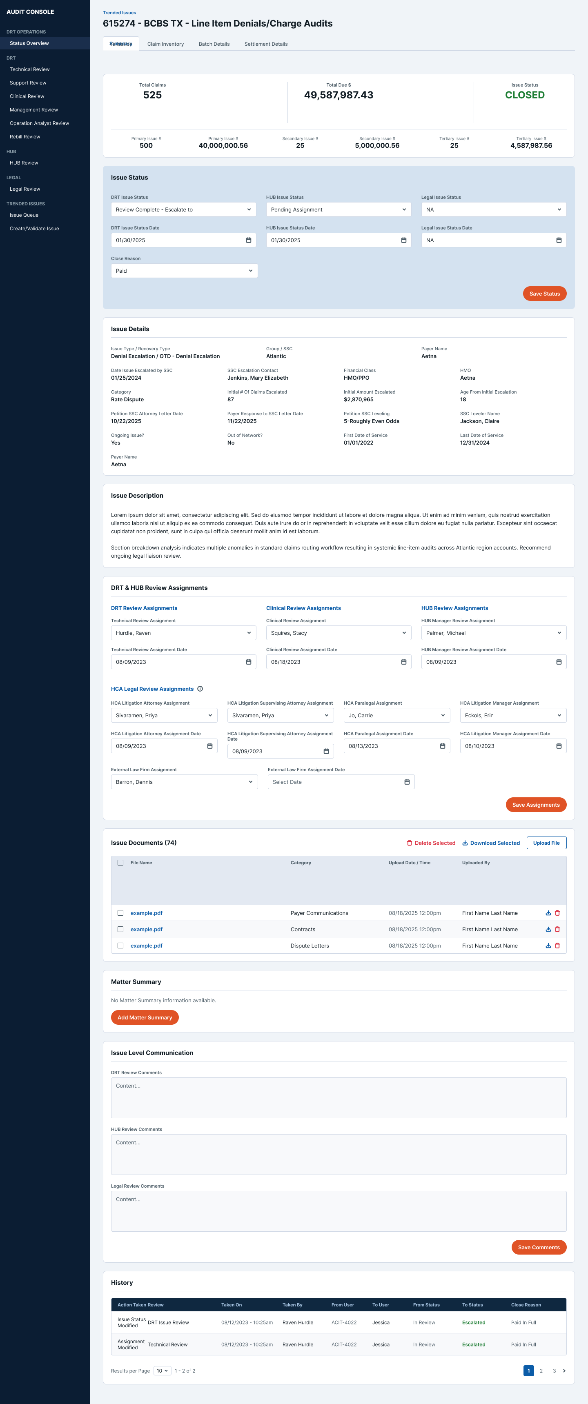Delete the Payer Communications document row
The width and height of the screenshot is (588, 1404).
tap(557, 913)
